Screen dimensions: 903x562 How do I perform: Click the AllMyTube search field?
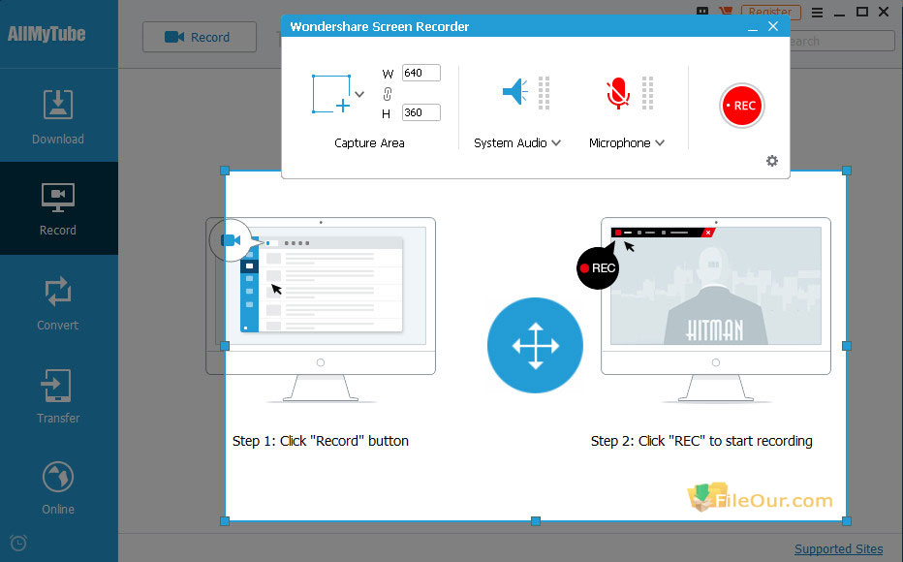point(842,42)
